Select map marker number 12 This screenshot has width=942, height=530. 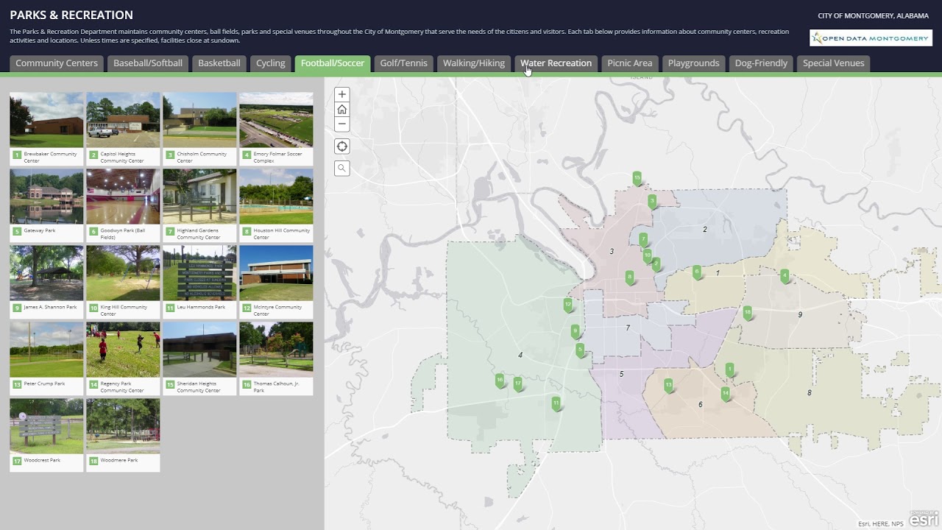coord(568,305)
